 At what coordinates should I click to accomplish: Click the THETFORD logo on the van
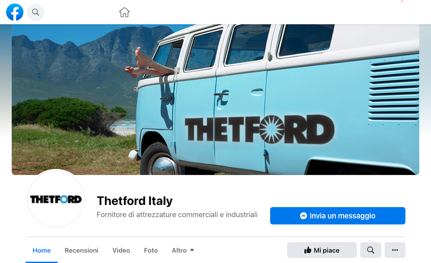[x=260, y=129]
